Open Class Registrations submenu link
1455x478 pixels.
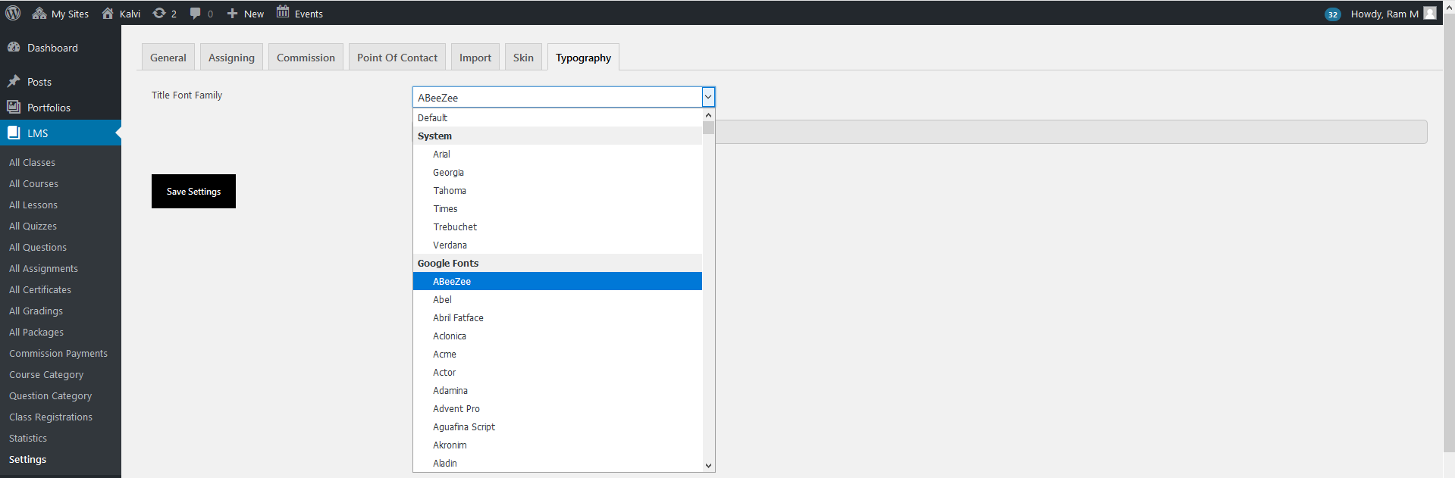pos(51,417)
